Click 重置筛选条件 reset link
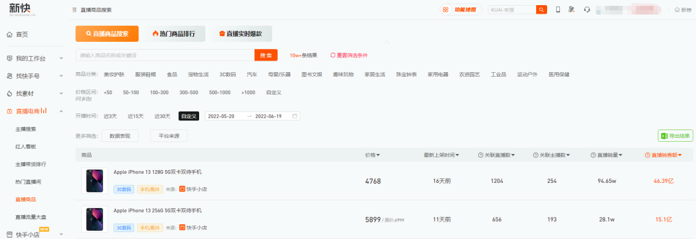Viewport: 696px width, 239px height. click(349, 55)
